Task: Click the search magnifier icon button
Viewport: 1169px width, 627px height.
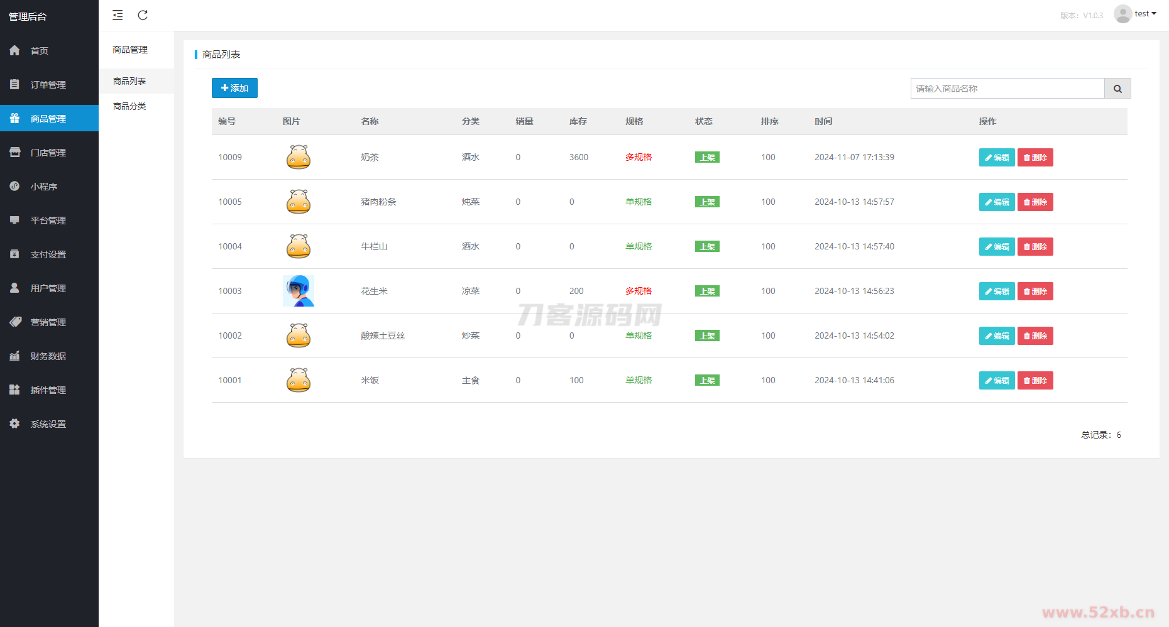Action: 1117,89
